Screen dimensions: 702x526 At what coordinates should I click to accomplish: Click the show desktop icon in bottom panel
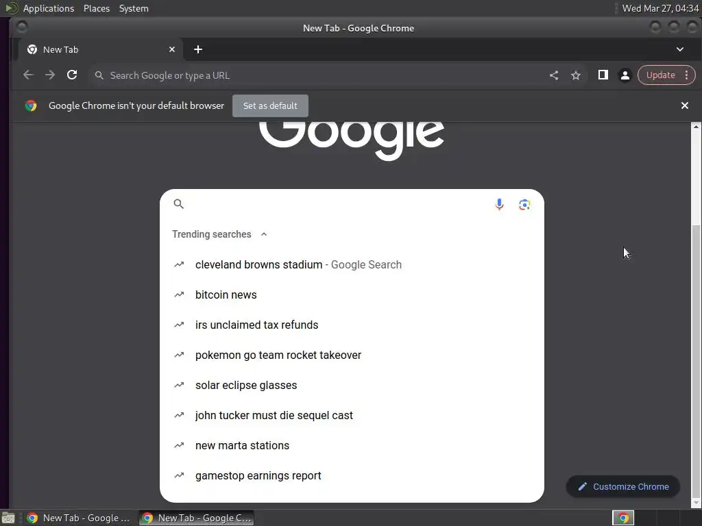point(8,518)
